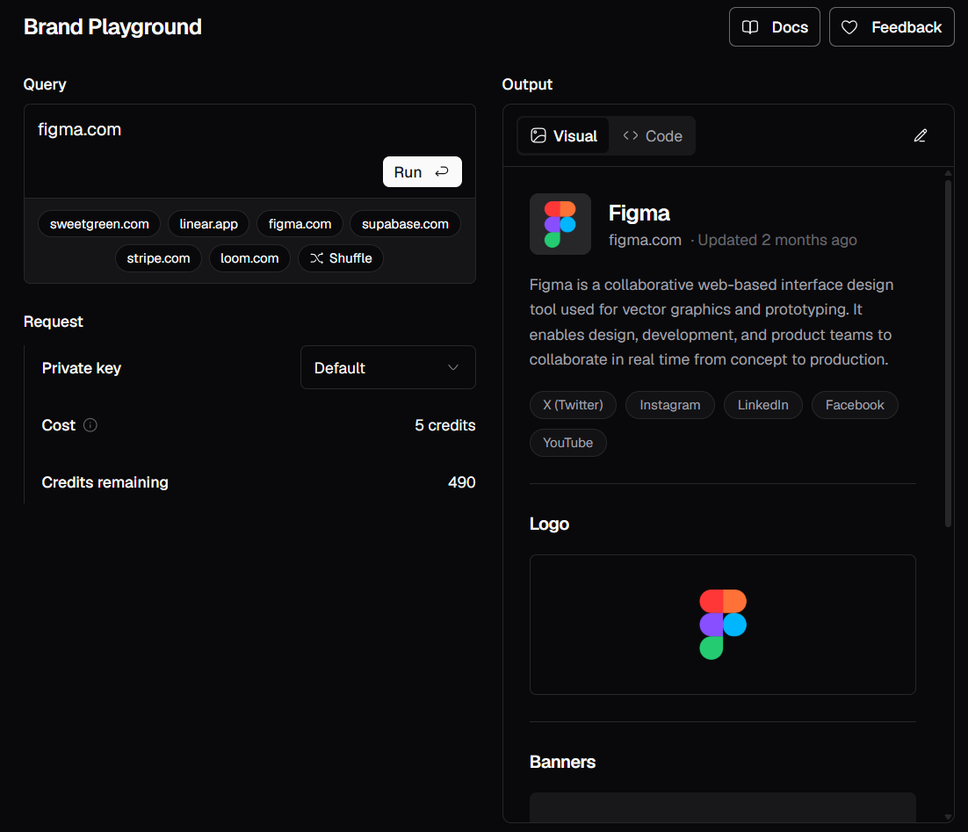Viewport: 968px width, 832px height.
Task: Click the Output panel scrollbar thumb
Action: pos(949,352)
